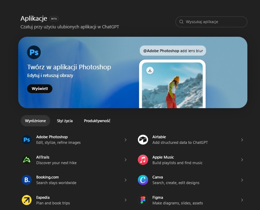Click the 'Discover your next hike' description
This screenshot has height=210, width=260.
[x=56, y=163]
